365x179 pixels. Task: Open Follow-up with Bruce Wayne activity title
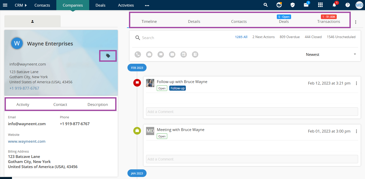pos(182,82)
